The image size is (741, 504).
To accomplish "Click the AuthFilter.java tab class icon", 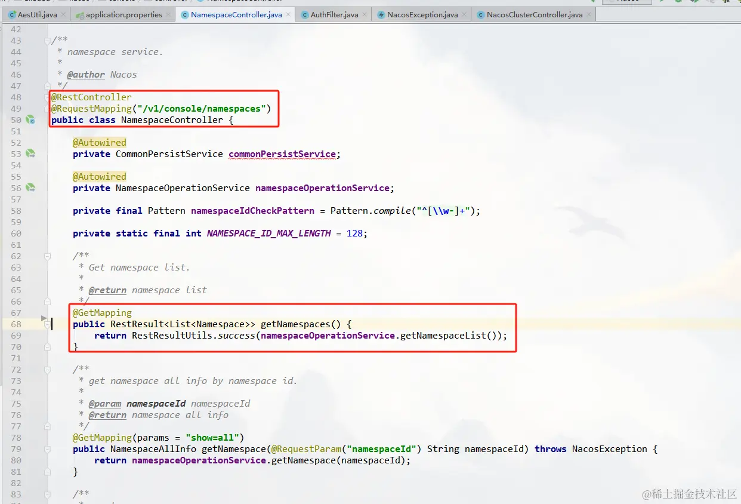I will click(305, 14).
